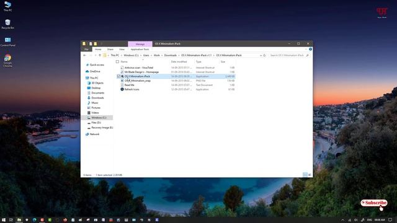Screen dimensions: 397x223
Task: Switch to large icons view in status bar
Action: pos(310,175)
